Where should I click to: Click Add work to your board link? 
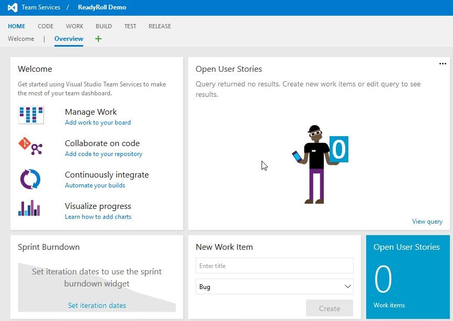tap(98, 123)
